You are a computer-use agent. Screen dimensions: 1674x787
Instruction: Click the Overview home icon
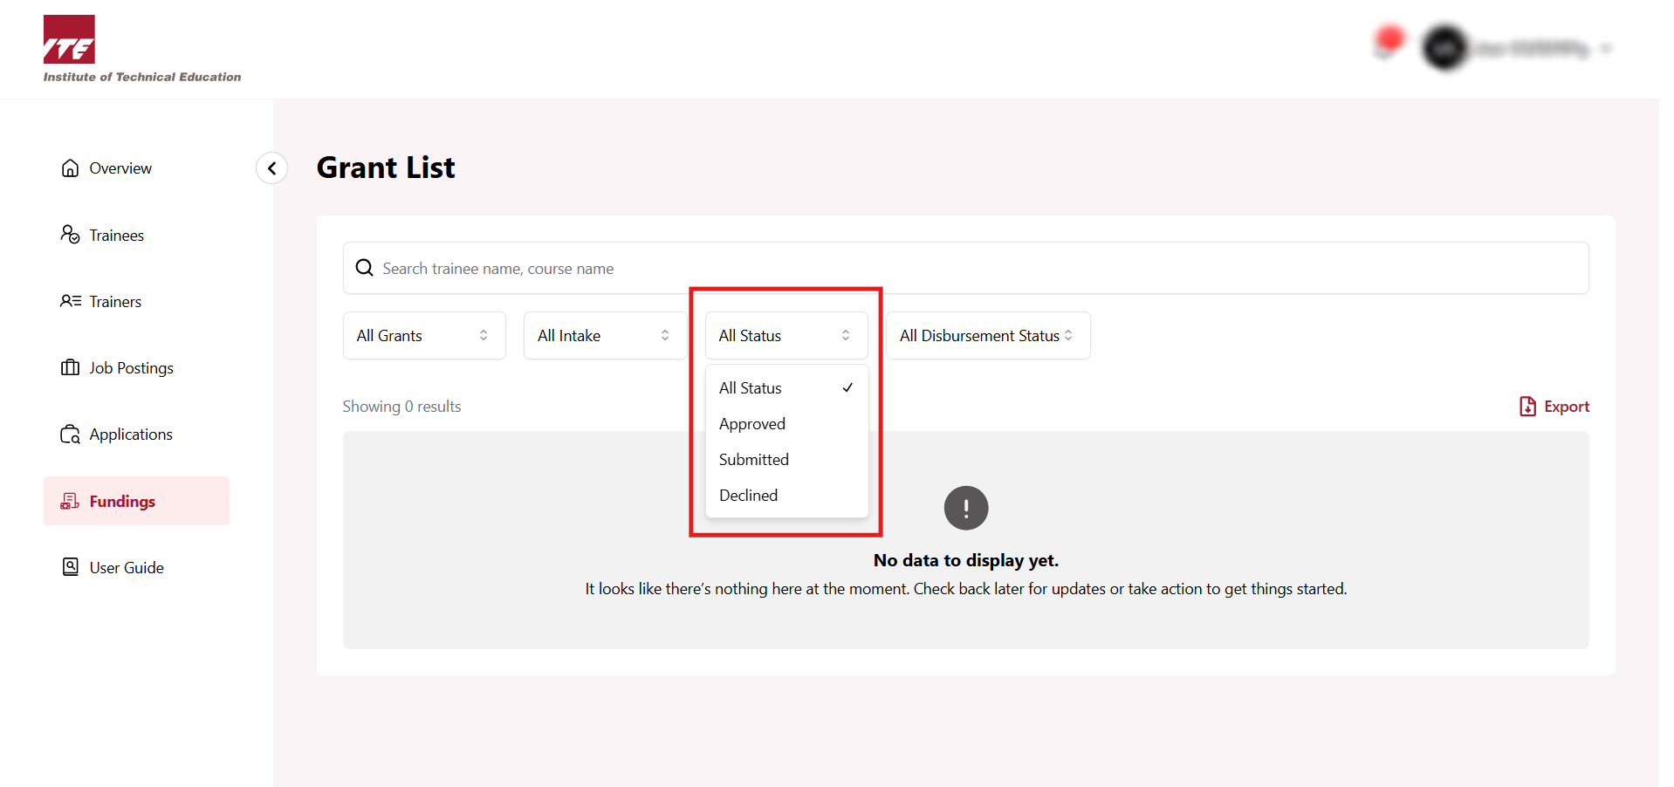click(70, 168)
